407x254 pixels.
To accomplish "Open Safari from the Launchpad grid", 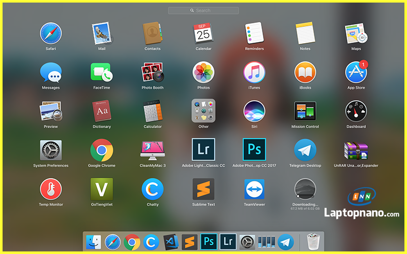I will tap(50, 34).
